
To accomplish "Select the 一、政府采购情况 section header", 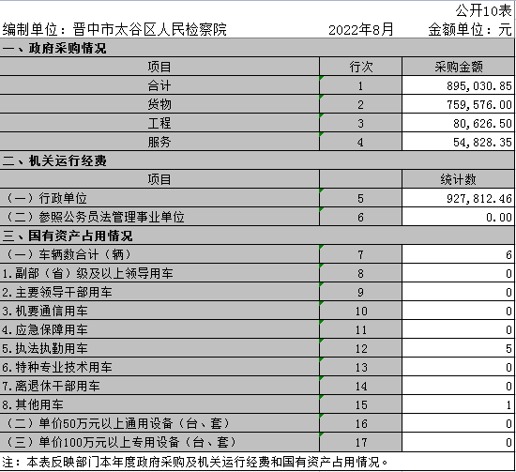I will [257, 48].
